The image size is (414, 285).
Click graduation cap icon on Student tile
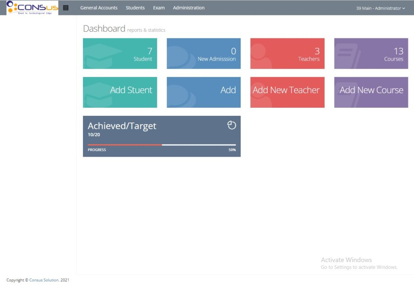pyautogui.click(x=101, y=55)
